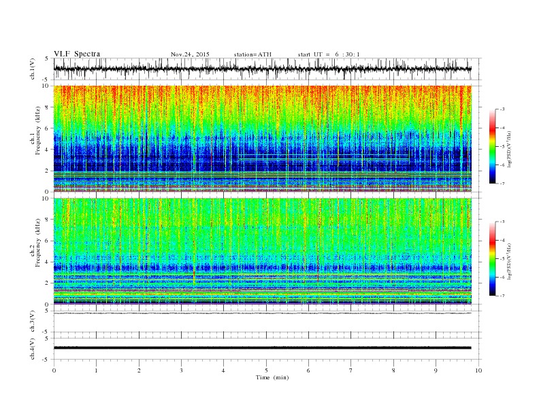Click the "8" kHz tick on ch.1 frequency axis
Image resolution: width=539 pixels, height=416 pixels.
(x=48, y=107)
